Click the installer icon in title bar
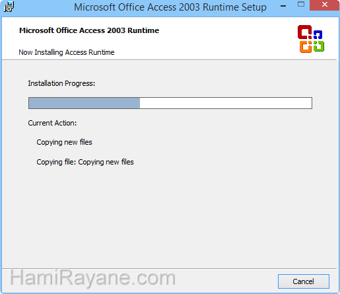The width and height of the screenshot is (340, 294). [9, 7]
